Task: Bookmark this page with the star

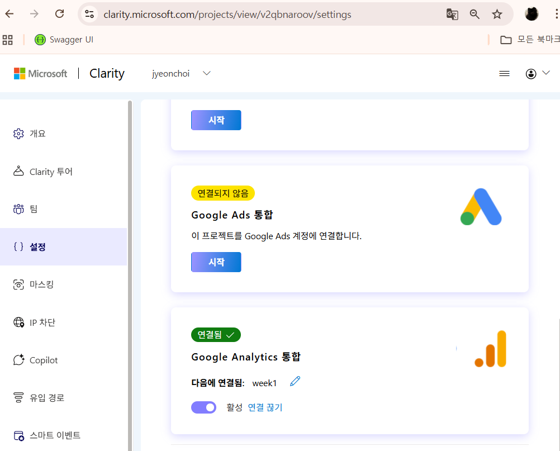Action: click(x=497, y=15)
